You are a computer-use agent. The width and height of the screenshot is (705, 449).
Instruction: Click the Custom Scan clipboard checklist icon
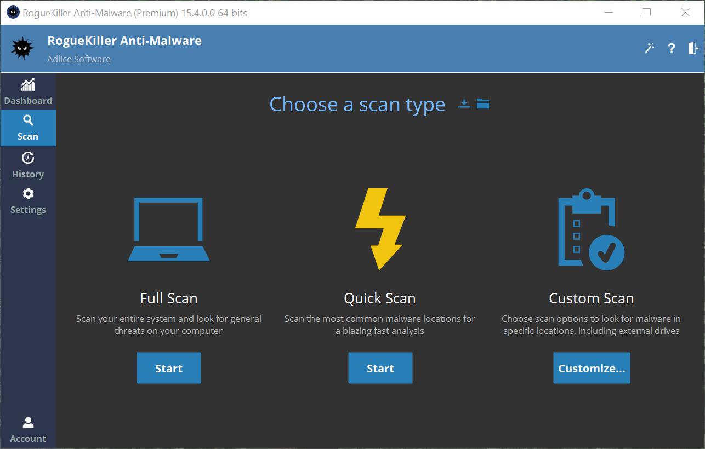pos(591,229)
